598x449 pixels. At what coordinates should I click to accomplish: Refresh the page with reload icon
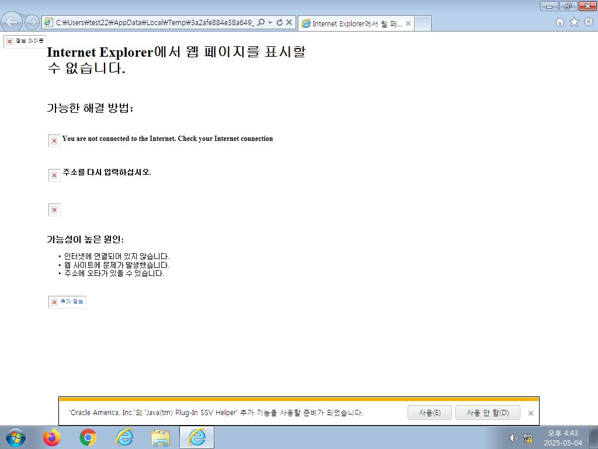[280, 23]
